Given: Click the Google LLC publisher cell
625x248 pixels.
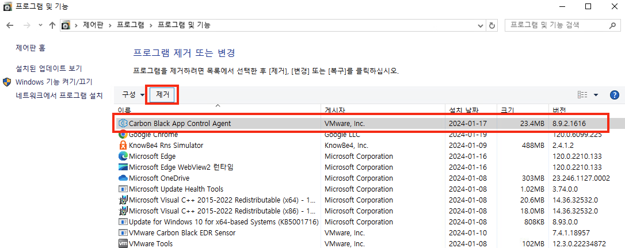Looking at the screenshot, I should pyautogui.click(x=343, y=135).
